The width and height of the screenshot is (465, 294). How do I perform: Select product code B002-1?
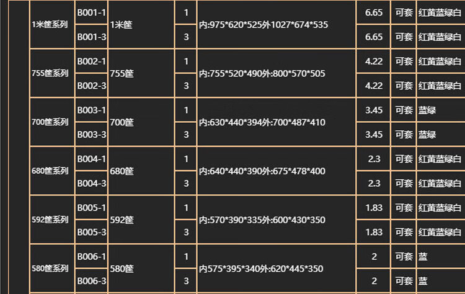coord(91,61)
